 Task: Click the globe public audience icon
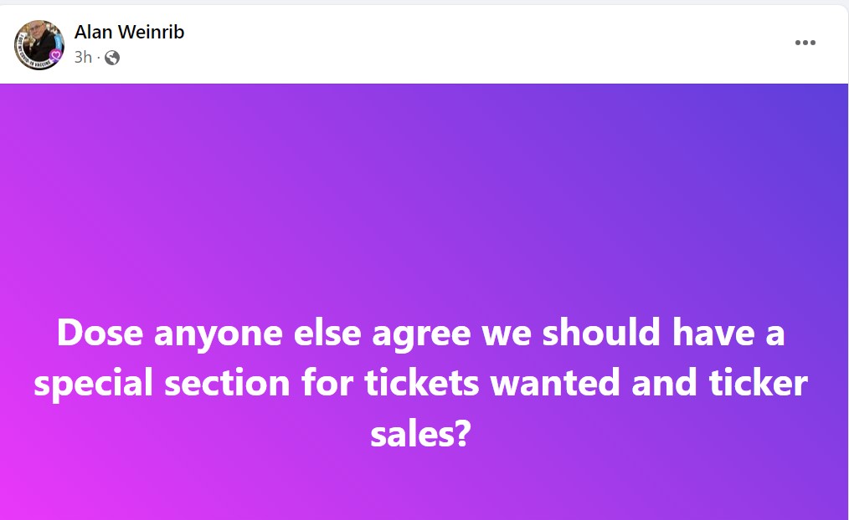click(x=112, y=58)
